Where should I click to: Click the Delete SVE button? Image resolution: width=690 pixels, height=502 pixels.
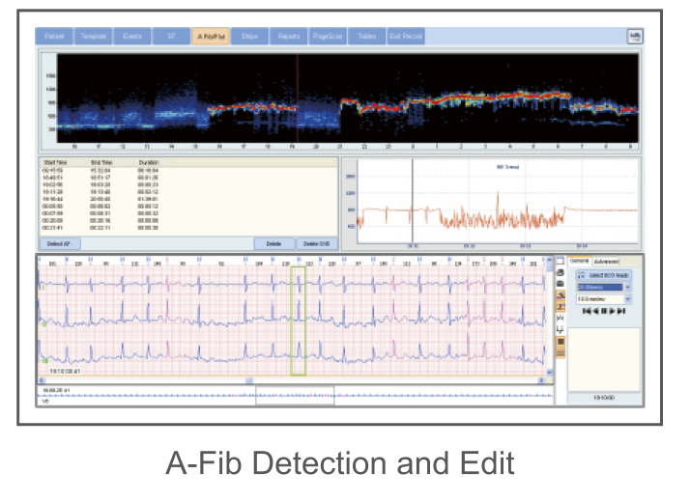tap(316, 244)
